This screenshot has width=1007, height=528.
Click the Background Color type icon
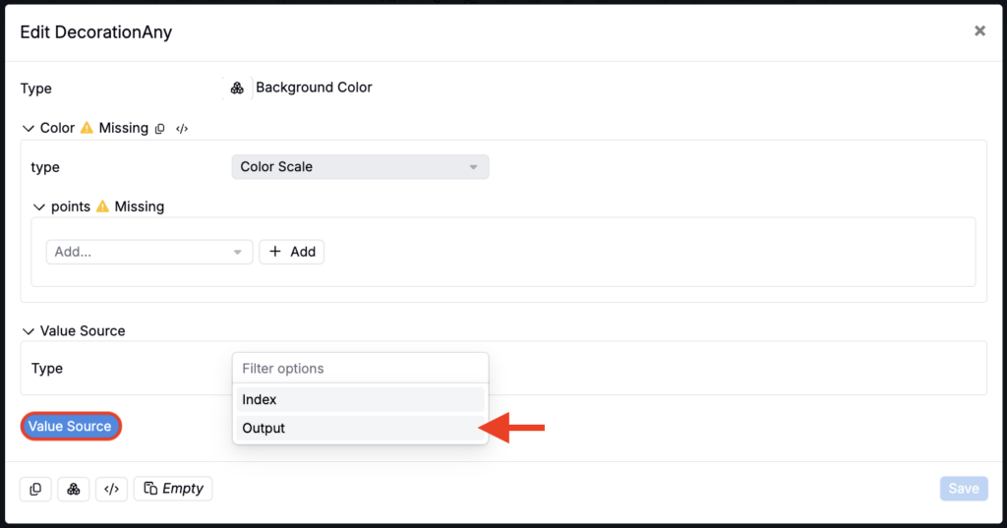tap(237, 88)
